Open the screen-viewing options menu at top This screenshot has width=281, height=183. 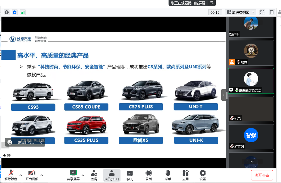(x=212, y=3)
